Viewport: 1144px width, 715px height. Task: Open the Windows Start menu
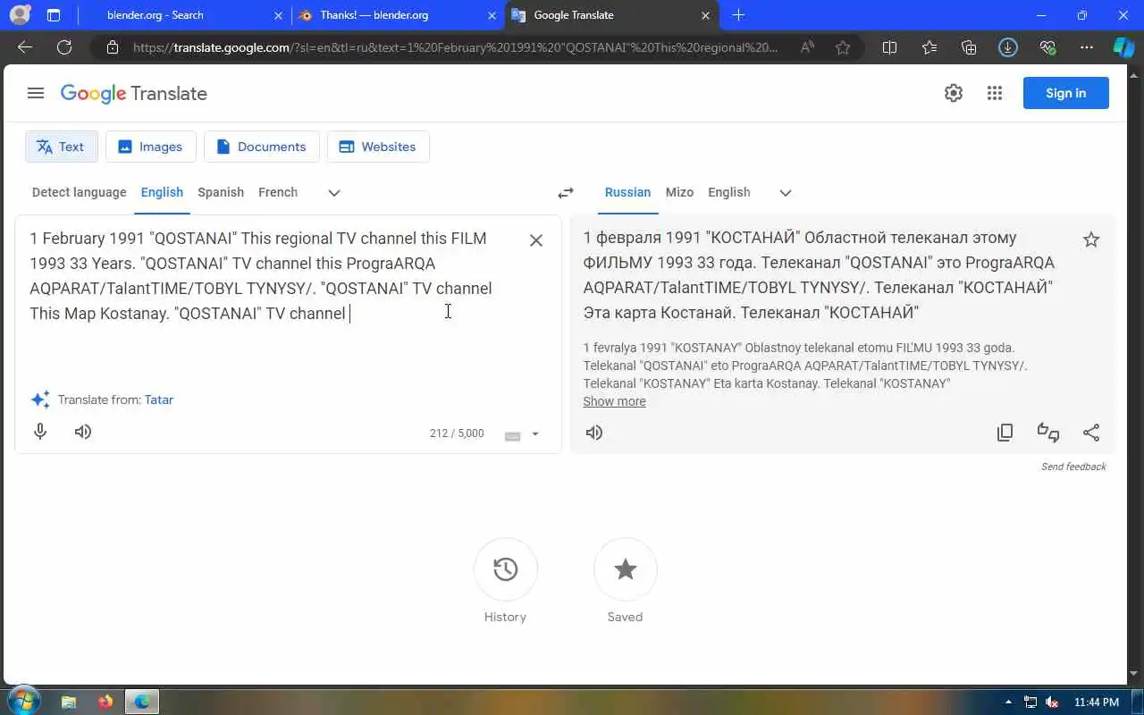pyautogui.click(x=24, y=702)
